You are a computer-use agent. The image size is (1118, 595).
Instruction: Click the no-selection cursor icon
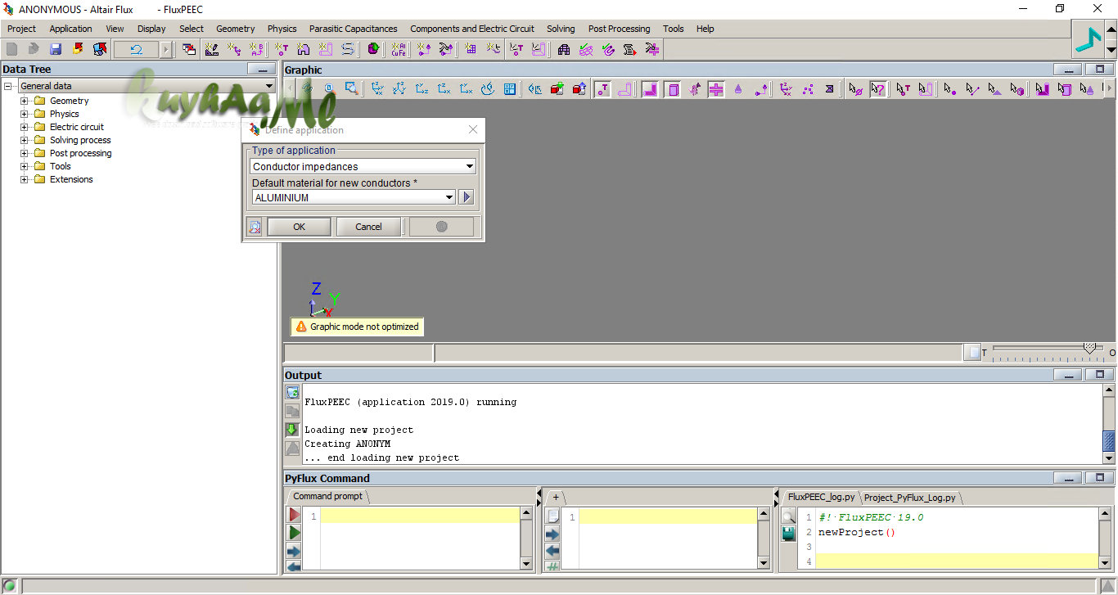pyautogui.click(x=856, y=88)
